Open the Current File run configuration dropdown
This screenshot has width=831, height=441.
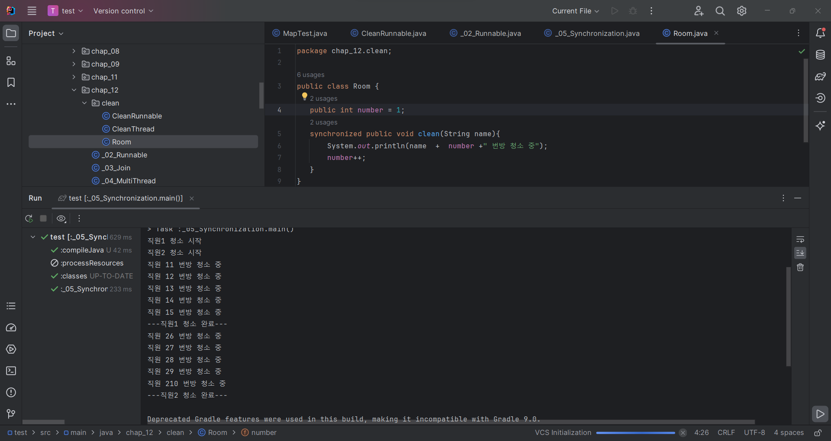pos(575,11)
